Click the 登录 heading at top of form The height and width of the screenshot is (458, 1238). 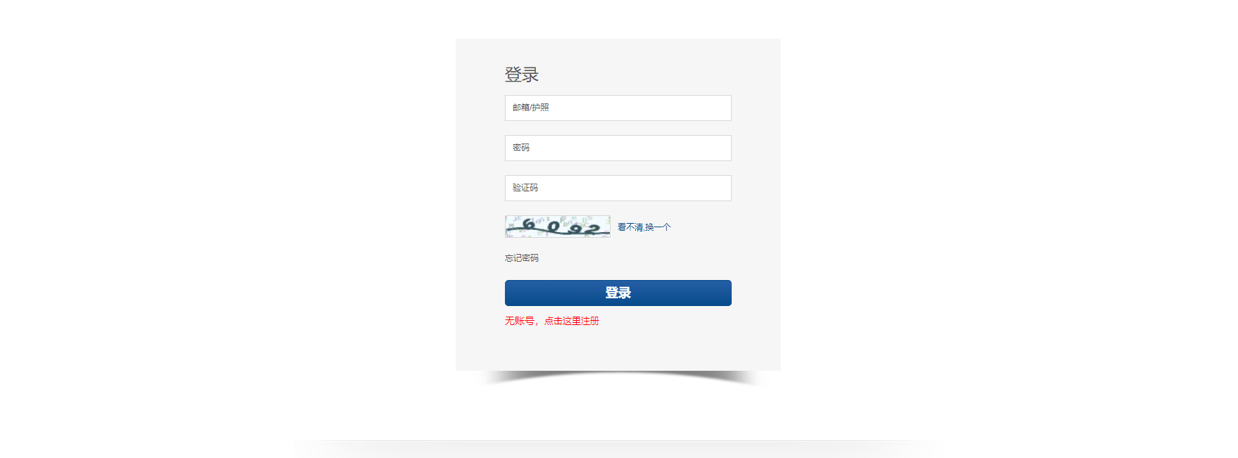tap(522, 75)
